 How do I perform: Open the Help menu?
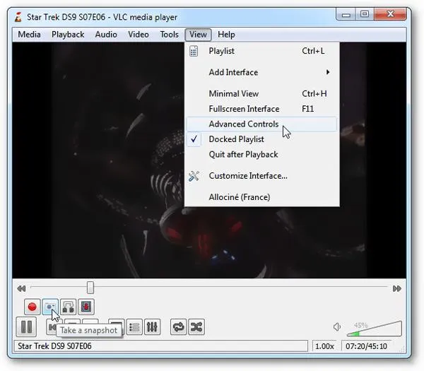pyautogui.click(x=226, y=35)
